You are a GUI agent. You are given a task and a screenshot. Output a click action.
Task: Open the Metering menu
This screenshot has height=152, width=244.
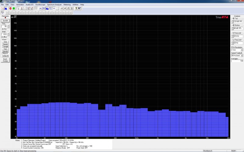point(67,5)
